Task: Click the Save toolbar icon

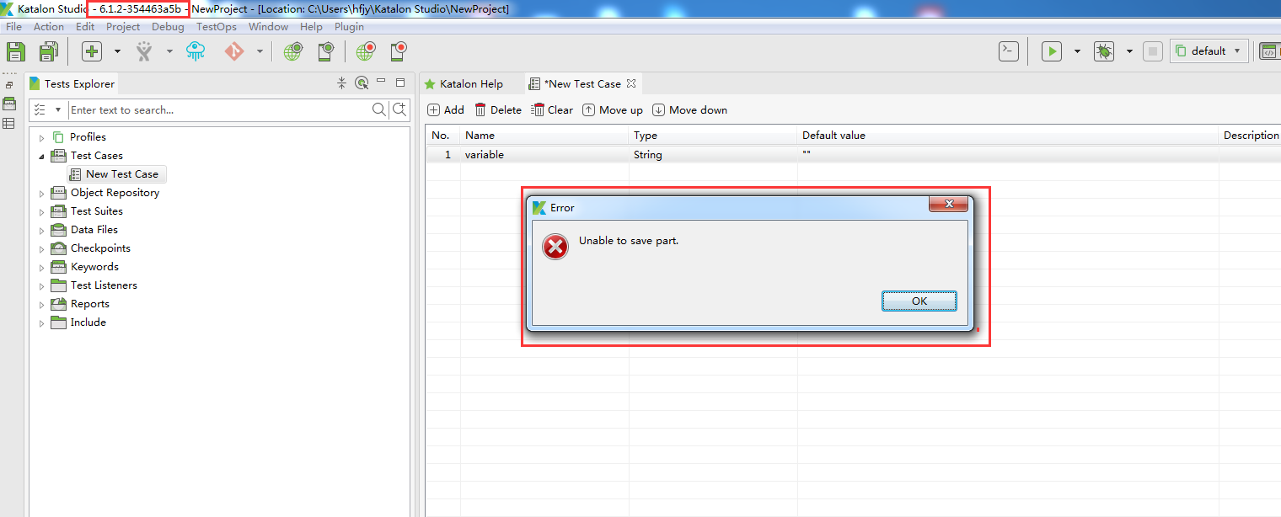Action: tap(15, 51)
